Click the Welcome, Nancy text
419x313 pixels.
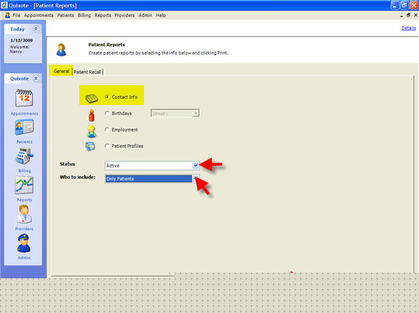[x=20, y=49]
